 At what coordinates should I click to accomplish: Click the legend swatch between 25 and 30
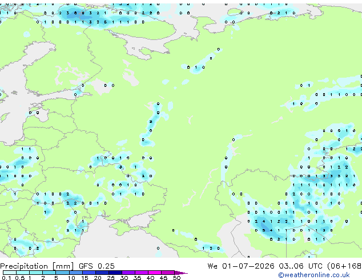coord(115,273)
